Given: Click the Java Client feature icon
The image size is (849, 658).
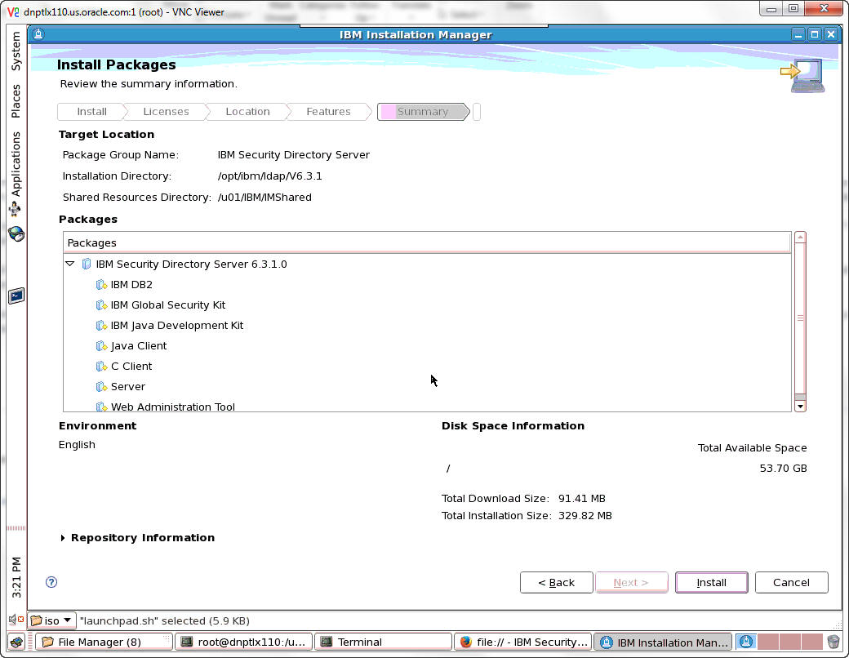Looking at the screenshot, I should [101, 345].
